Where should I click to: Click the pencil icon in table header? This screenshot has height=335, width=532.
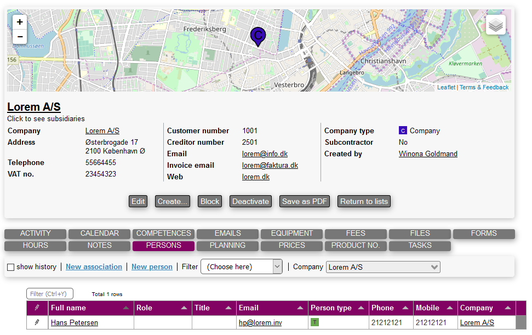(37, 308)
